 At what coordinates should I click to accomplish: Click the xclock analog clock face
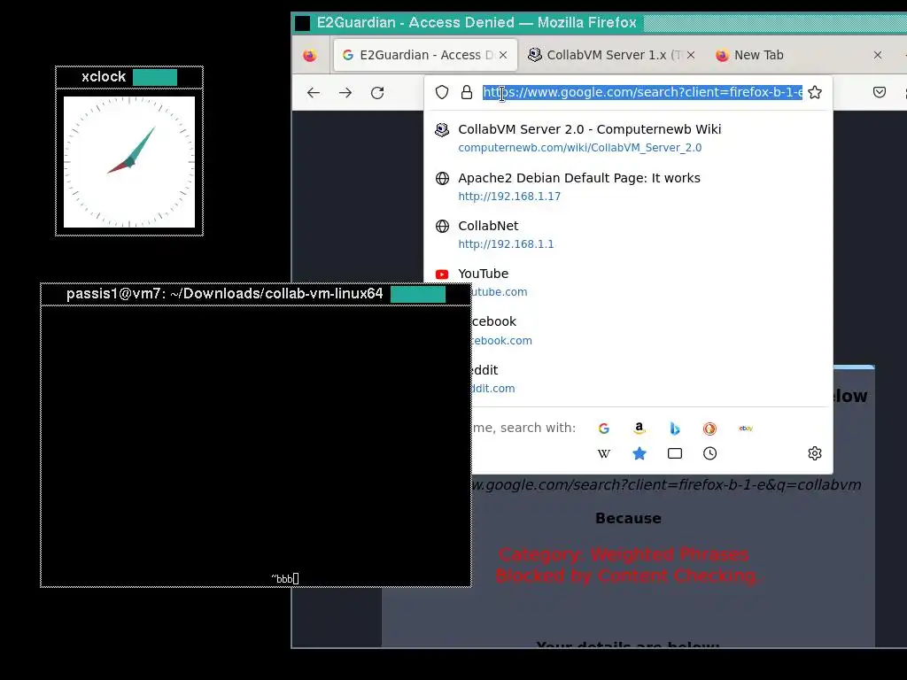(129, 162)
